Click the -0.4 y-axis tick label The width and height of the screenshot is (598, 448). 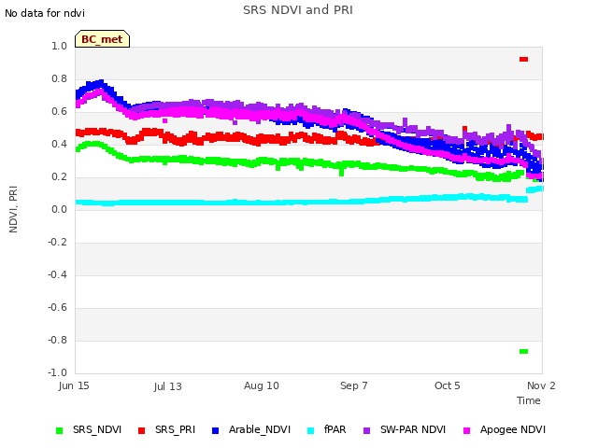[x=57, y=274]
